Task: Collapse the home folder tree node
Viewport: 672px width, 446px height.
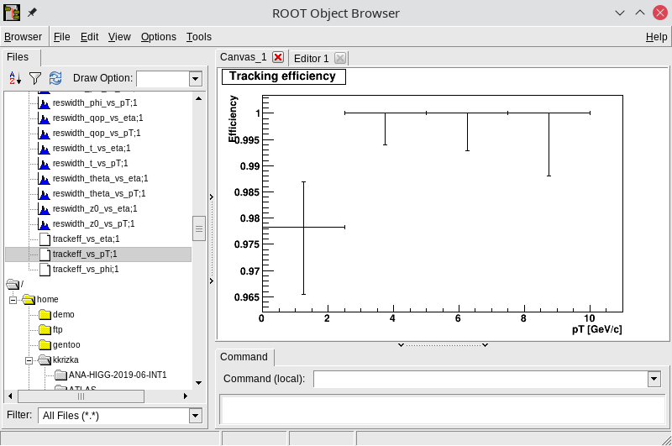Action: (13, 299)
